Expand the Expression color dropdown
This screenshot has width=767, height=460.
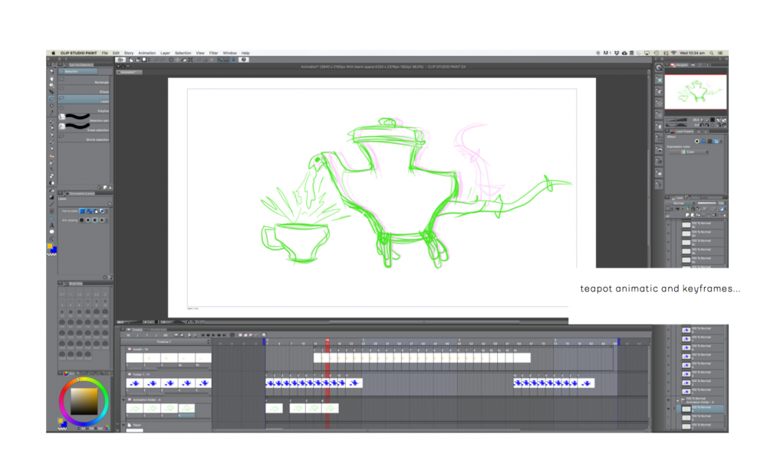[x=690, y=152]
